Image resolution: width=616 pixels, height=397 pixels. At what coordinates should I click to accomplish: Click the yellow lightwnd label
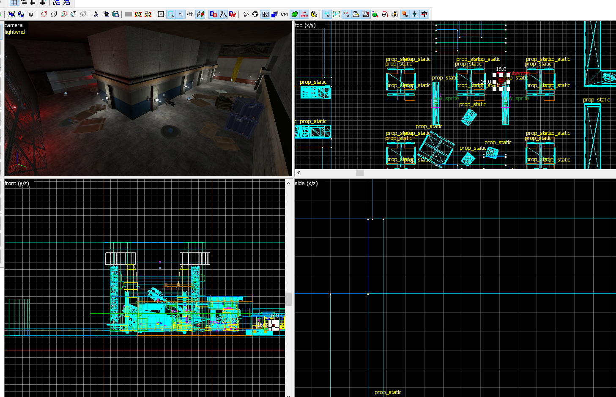pyautogui.click(x=15, y=32)
